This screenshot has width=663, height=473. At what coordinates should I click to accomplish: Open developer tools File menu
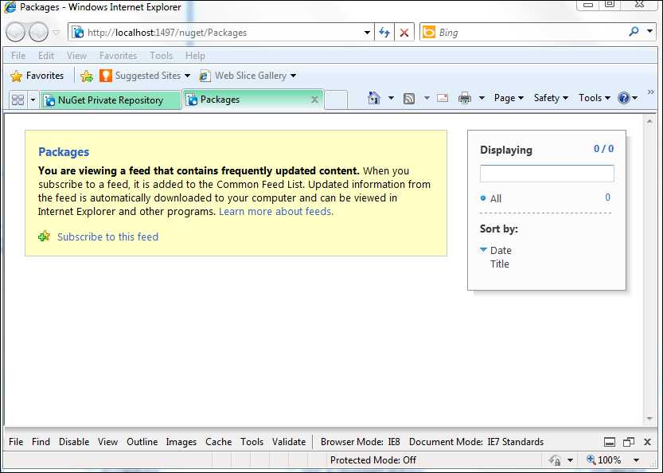pos(16,442)
